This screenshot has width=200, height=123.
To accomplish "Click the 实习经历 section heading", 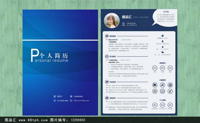I will coord(112,57).
